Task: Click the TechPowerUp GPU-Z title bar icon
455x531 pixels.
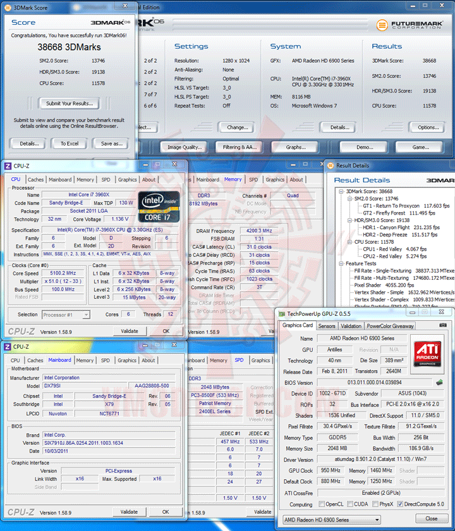Action: [x=282, y=314]
